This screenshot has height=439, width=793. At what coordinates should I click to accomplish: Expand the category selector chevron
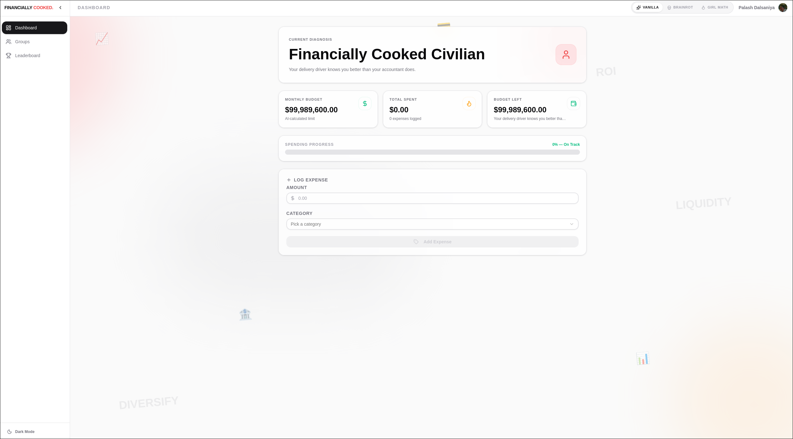pyautogui.click(x=571, y=224)
